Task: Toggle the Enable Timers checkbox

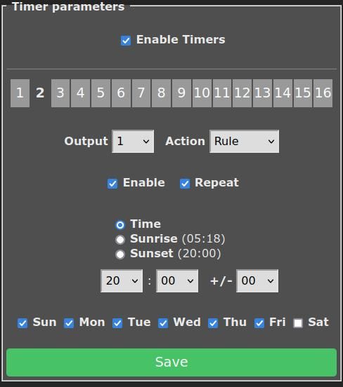Action: [x=126, y=41]
